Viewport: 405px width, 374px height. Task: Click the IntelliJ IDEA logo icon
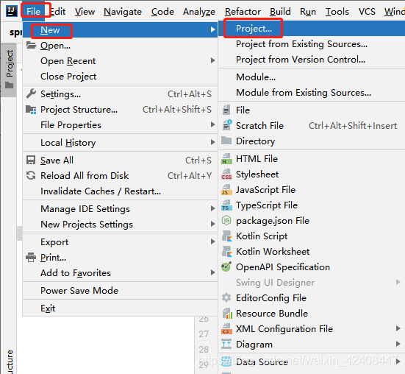tap(11, 11)
